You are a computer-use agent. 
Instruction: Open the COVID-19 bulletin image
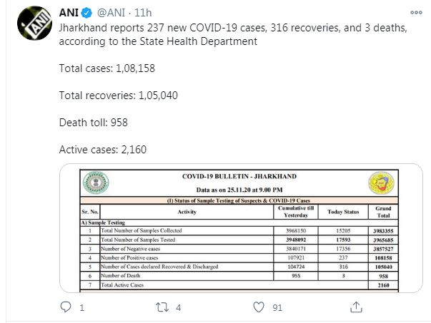241,228
